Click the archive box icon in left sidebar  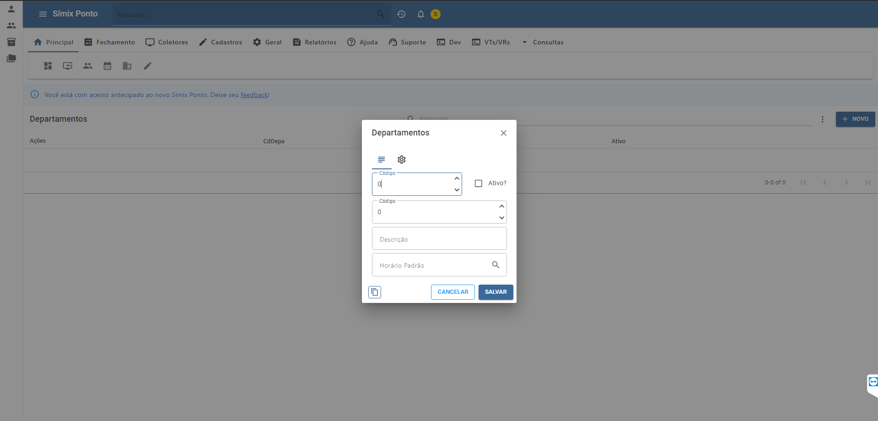point(11,42)
